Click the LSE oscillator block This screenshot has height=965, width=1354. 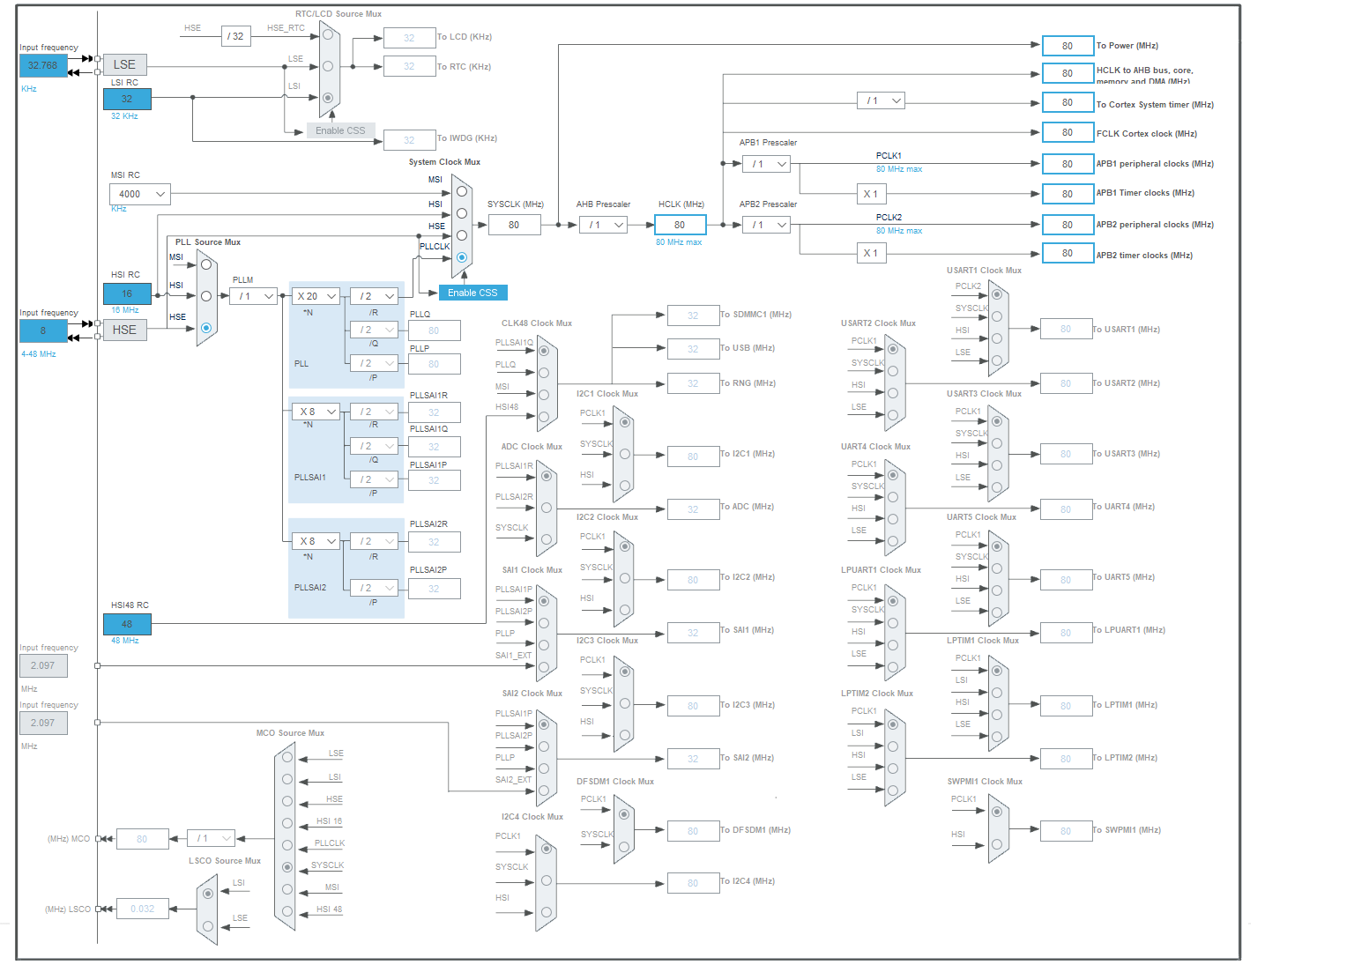tap(125, 64)
